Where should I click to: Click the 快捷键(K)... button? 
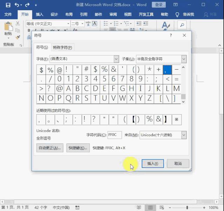tap(78, 148)
